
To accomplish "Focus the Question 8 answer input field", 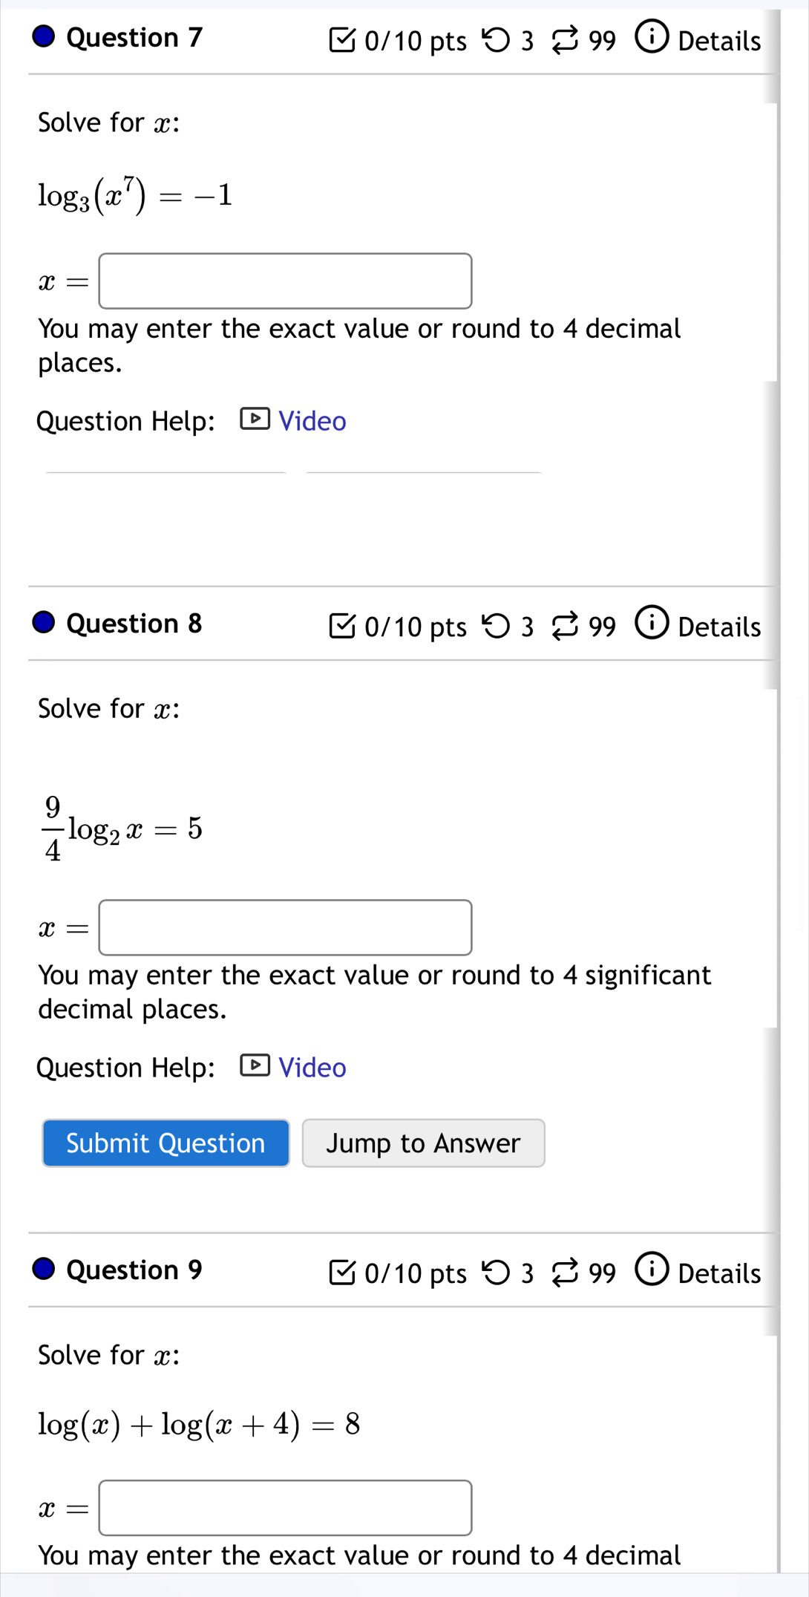I will point(286,928).
